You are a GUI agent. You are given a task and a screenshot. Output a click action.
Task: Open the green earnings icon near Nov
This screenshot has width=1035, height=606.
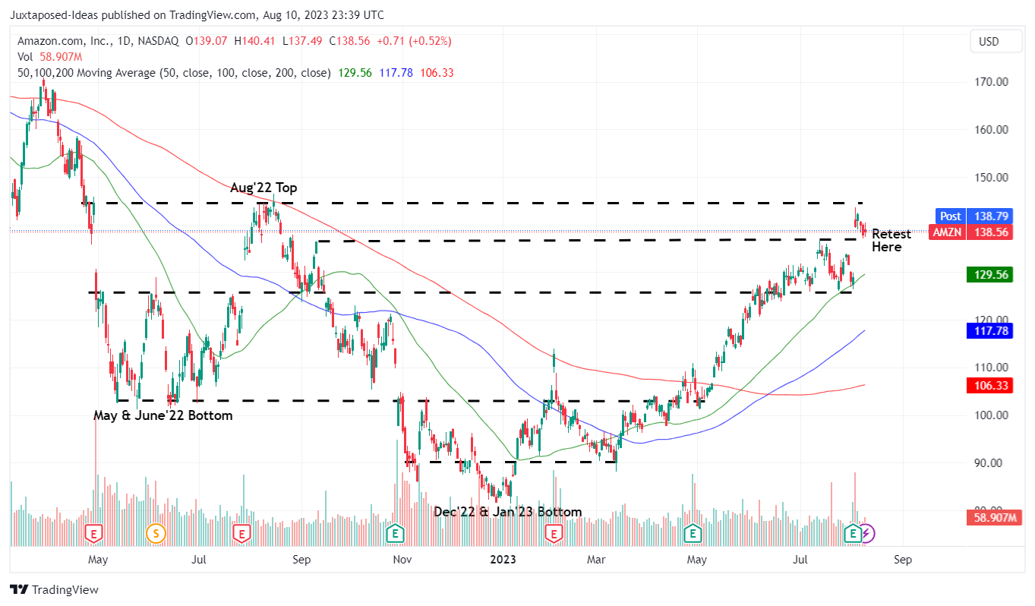(x=395, y=533)
